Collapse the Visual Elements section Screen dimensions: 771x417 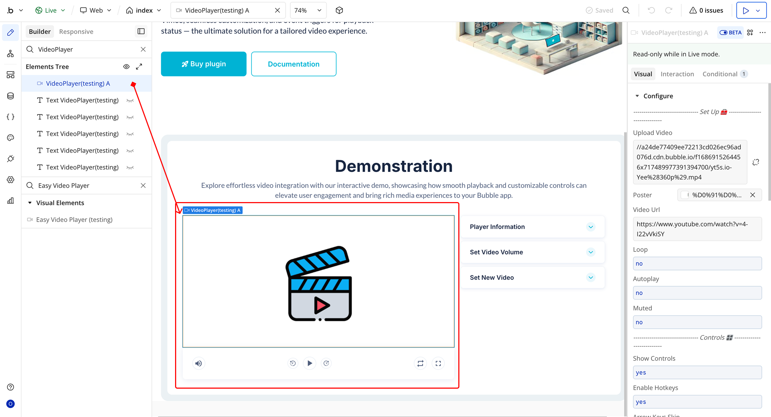[30, 203]
